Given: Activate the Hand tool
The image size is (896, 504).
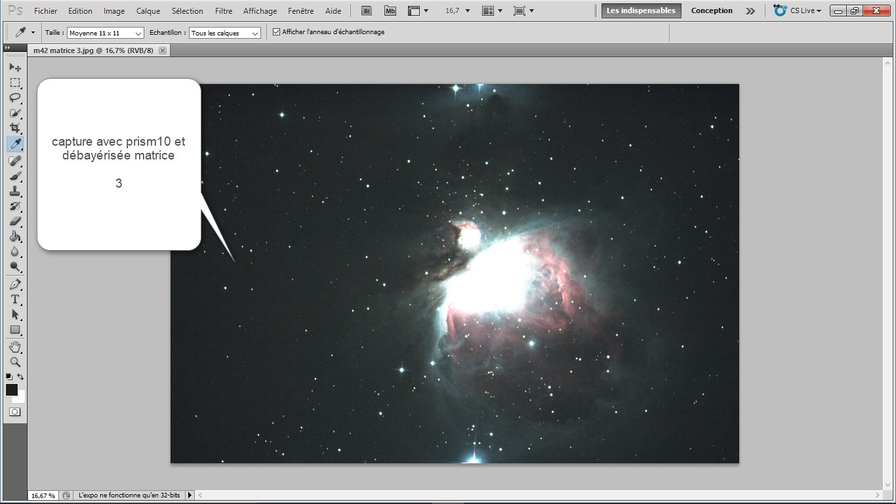Looking at the screenshot, I should 15,346.
